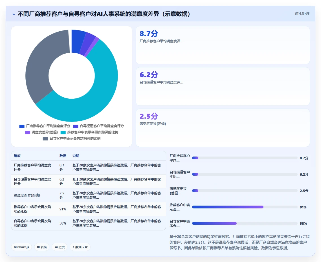Click the 对比矩阵 label in header
This screenshot has width=321, height=262.
pos(302,14)
